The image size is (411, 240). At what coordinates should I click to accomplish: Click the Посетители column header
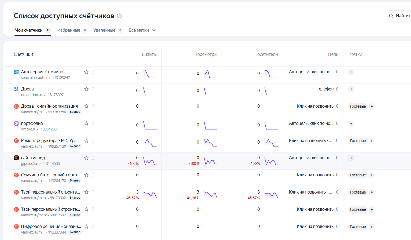pos(266,54)
